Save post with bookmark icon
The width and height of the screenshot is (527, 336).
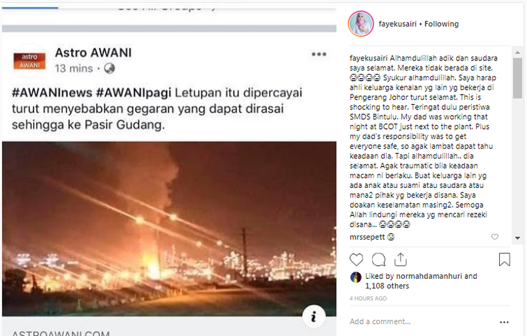pos(504,259)
